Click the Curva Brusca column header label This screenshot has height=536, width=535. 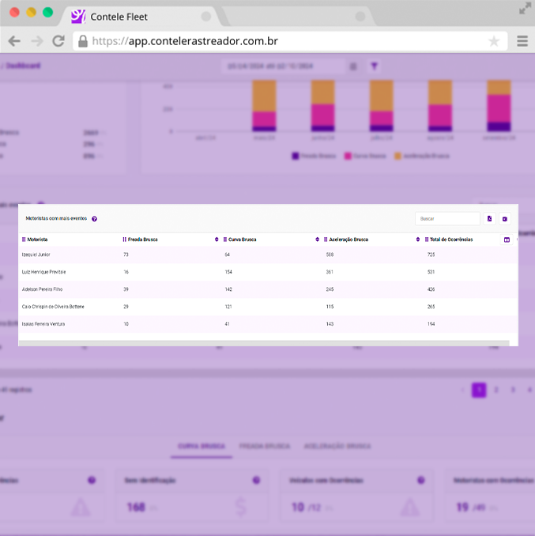pos(243,240)
